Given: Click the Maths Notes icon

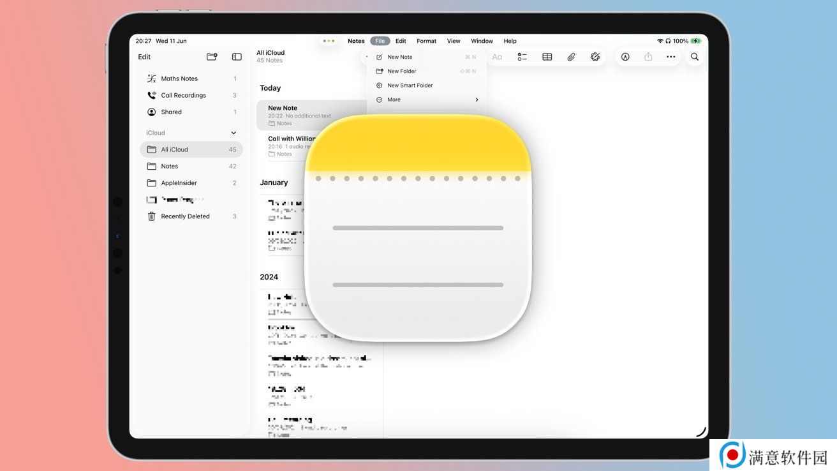Looking at the screenshot, I should (151, 78).
